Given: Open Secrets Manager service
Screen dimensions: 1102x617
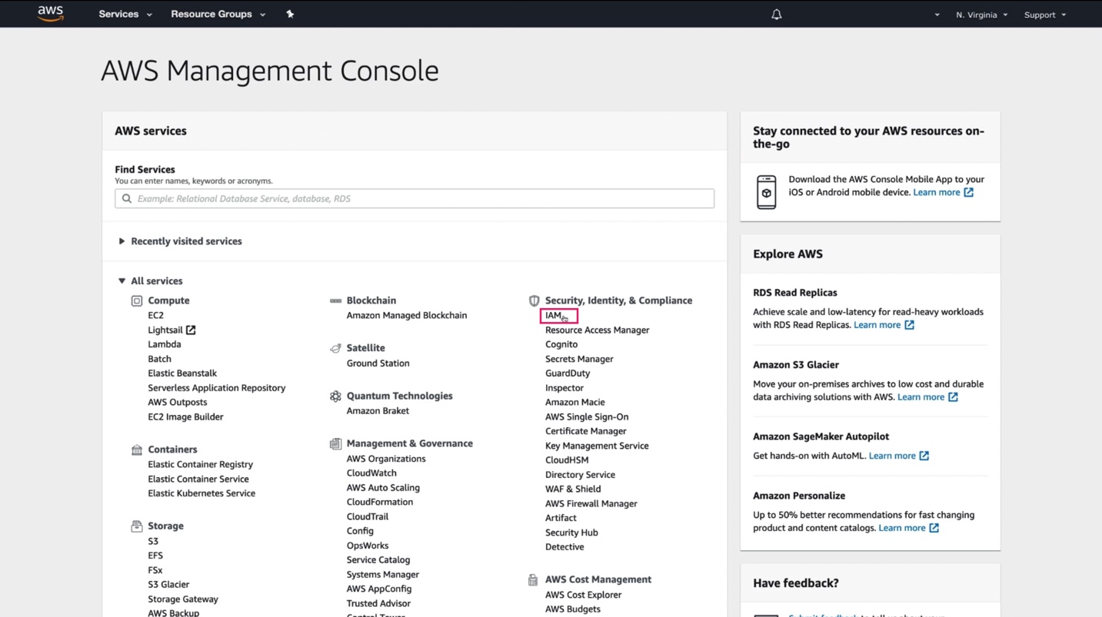Looking at the screenshot, I should pyautogui.click(x=579, y=359).
